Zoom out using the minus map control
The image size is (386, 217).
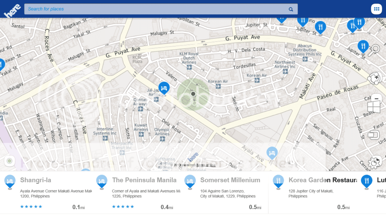376,99
